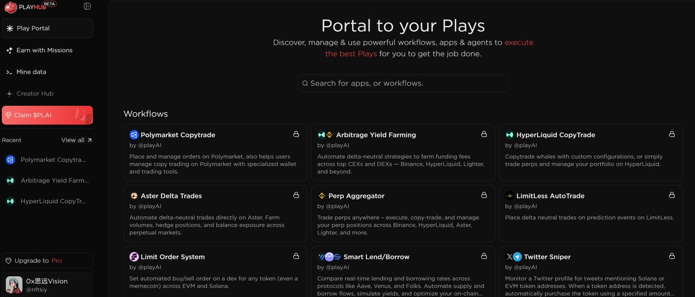Click the Twitter Sniper X icon

coord(510,256)
